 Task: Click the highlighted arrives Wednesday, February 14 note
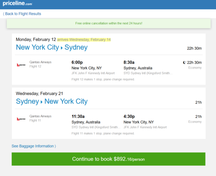(x=84, y=40)
